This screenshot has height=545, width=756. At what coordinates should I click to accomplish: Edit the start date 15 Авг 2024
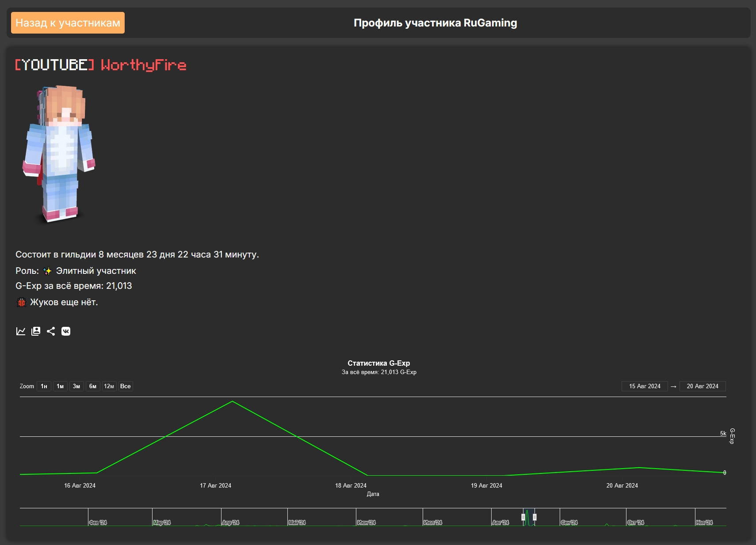[x=645, y=386]
